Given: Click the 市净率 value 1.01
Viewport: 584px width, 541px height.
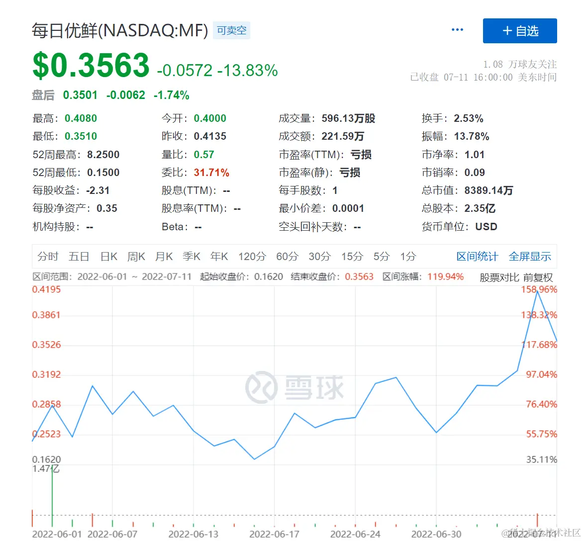Looking at the screenshot, I should point(475,155).
